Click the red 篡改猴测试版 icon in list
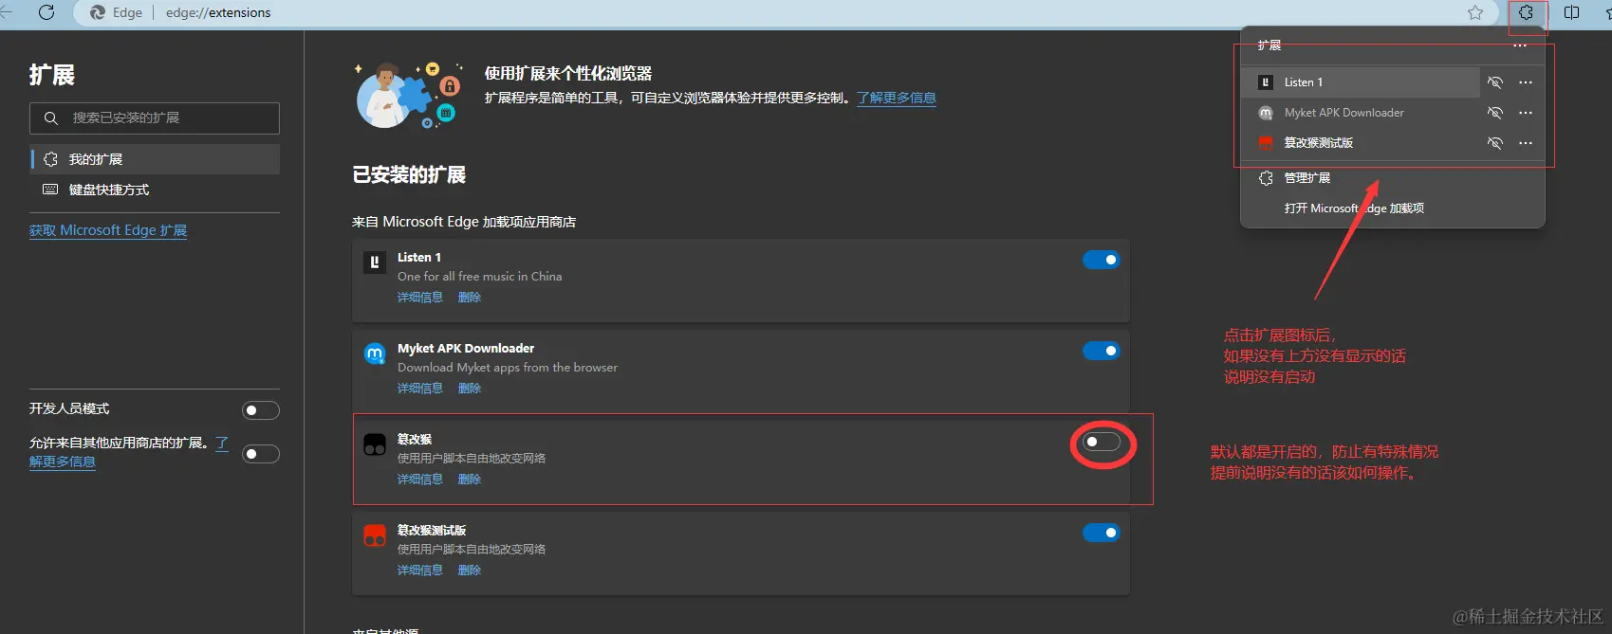Screen dimensions: 1612x634 coord(375,535)
